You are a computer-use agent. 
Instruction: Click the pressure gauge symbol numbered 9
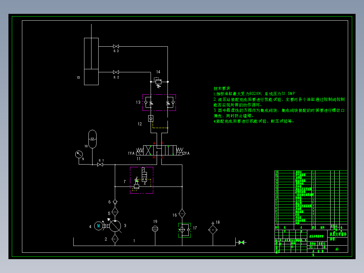[79, 154]
